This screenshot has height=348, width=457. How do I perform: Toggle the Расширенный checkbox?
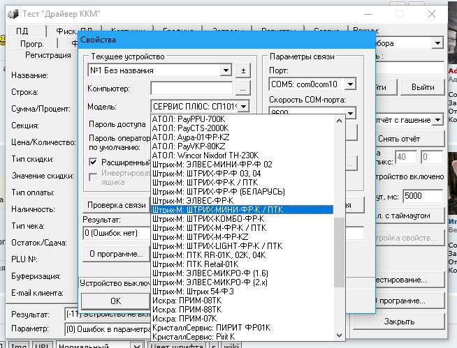click(x=94, y=162)
